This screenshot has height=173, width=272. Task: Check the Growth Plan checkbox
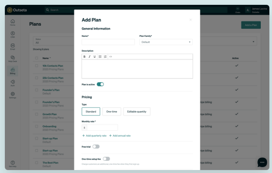click(37, 114)
